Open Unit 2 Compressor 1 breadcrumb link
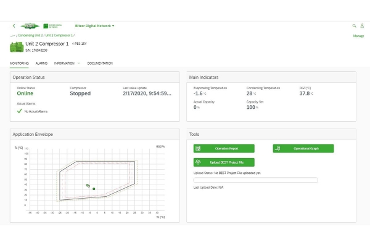Screen dimensions: 370x246 pos(59,35)
